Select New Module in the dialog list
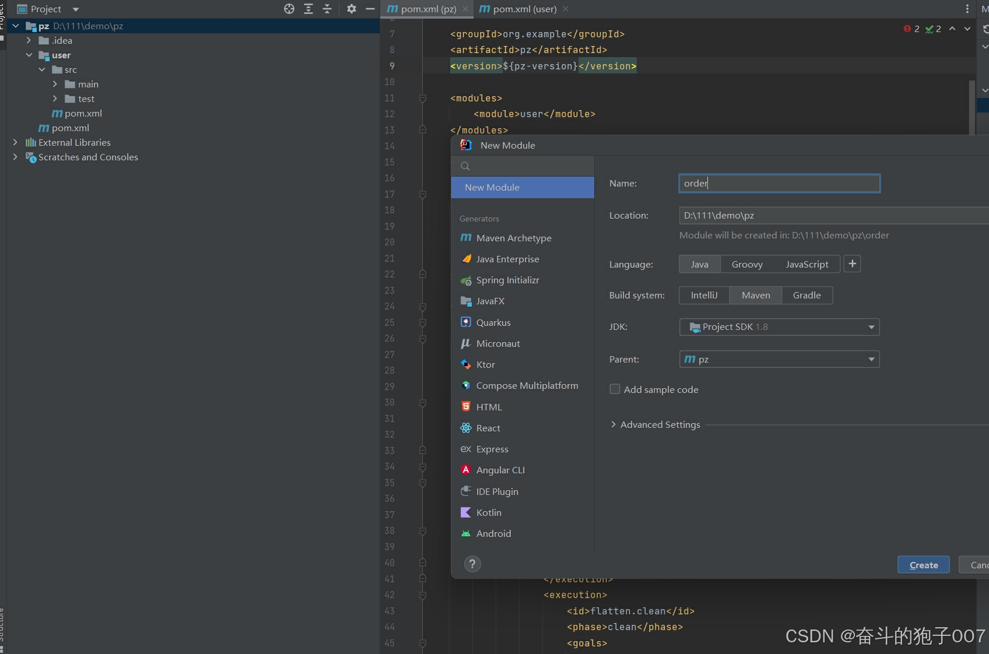 point(522,187)
